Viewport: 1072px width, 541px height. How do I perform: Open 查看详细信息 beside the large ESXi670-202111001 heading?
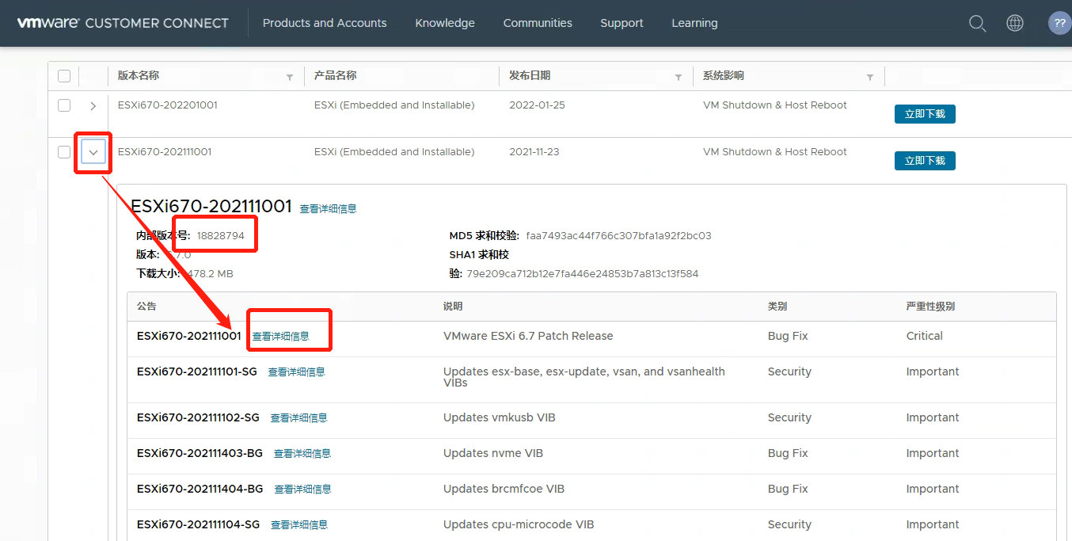click(x=328, y=208)
